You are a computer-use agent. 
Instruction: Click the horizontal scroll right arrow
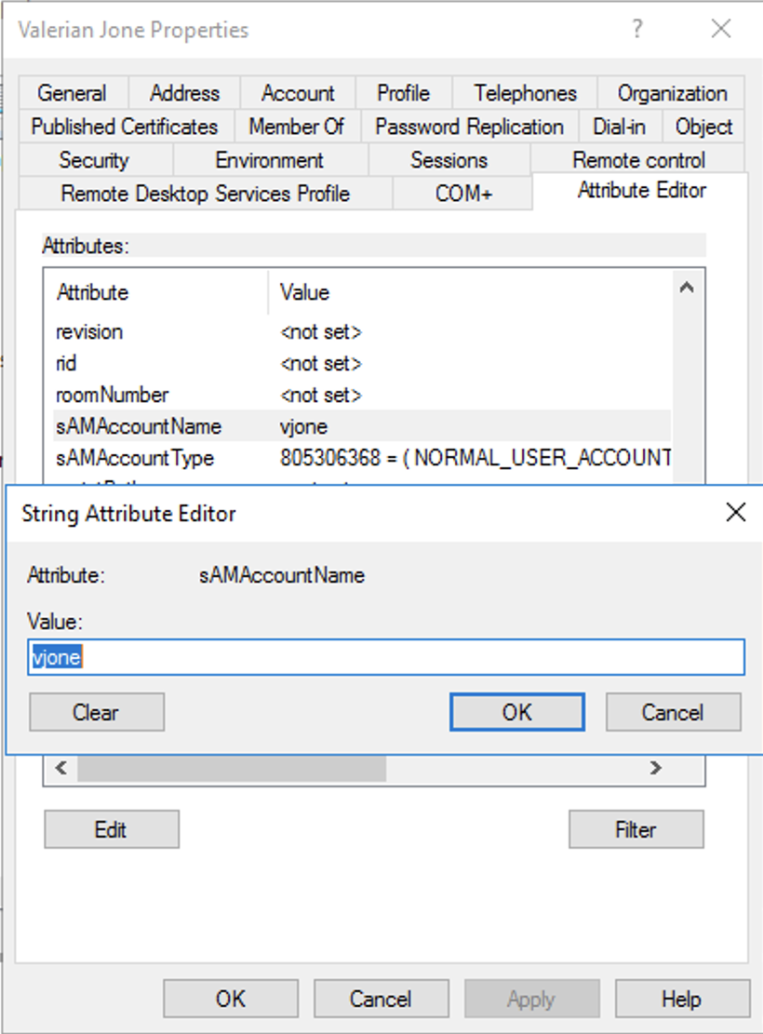pos(655,768)
